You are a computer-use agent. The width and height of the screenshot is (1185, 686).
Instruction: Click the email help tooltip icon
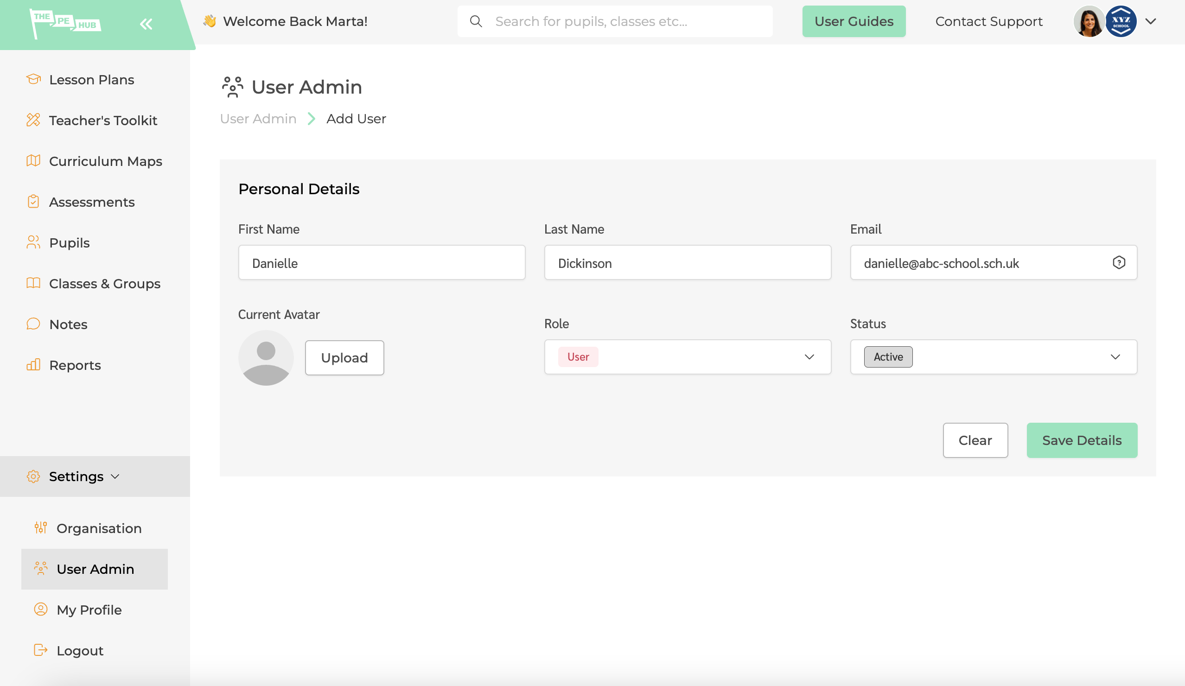click(1119, 262)
